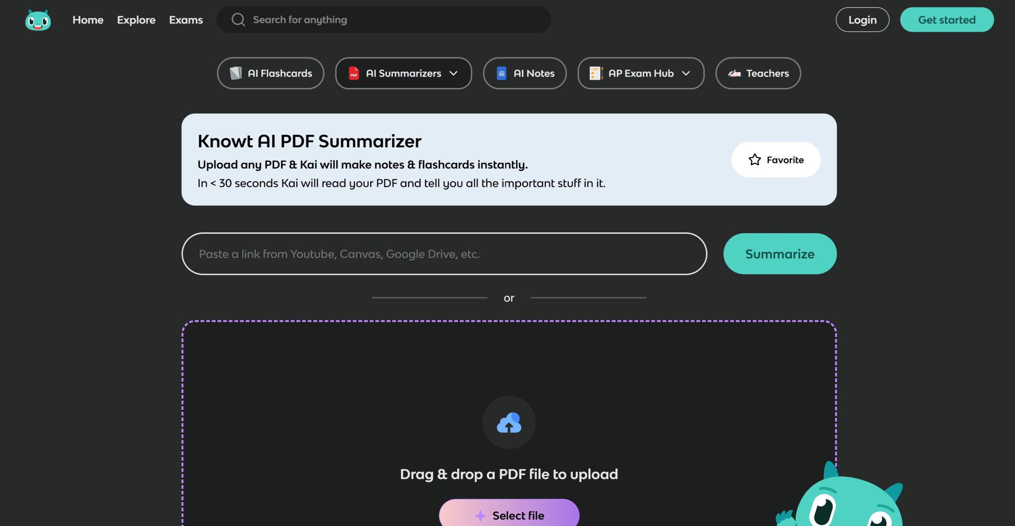This screenshot has height=526, width=1015.
Task: Focus the Search for anything field
Action: [x=383, y=19]
